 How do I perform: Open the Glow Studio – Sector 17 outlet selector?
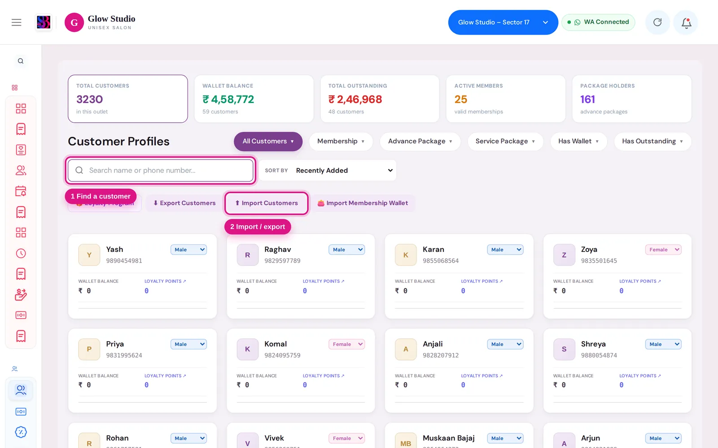(x=503, y=22)
